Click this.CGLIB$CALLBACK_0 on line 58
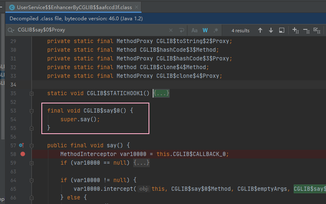The height and width of the screenshot is (204, 326). (191, 154)
